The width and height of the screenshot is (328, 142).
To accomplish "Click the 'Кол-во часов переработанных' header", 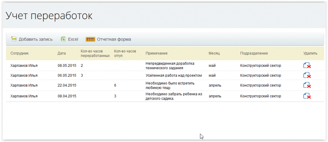I will 93,53.
